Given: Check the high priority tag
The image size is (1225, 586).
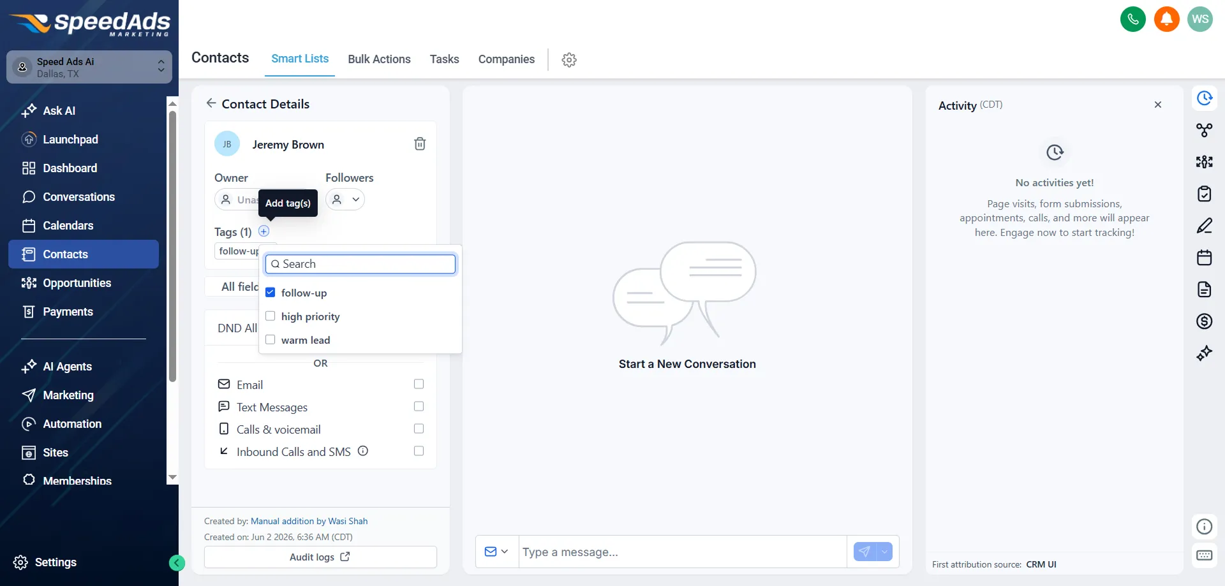Looking at the screenshot, I should (271, 316).
